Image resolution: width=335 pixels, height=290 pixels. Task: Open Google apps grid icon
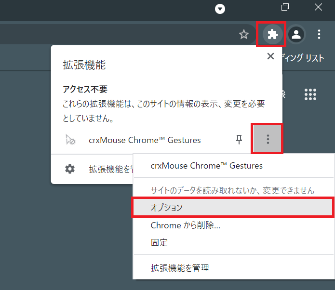[310, 94]
